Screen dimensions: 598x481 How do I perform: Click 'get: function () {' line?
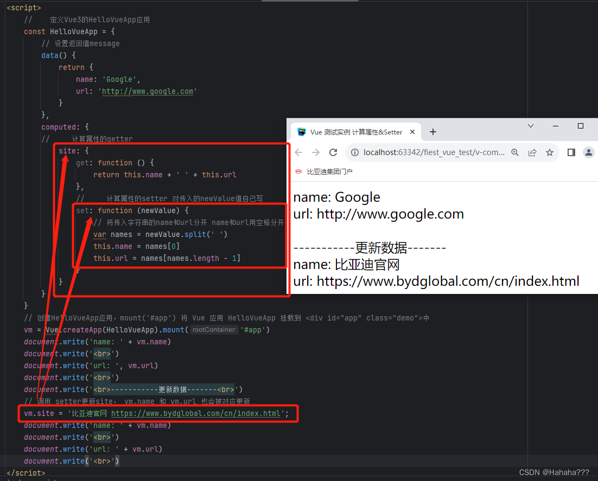pos(114,163)
